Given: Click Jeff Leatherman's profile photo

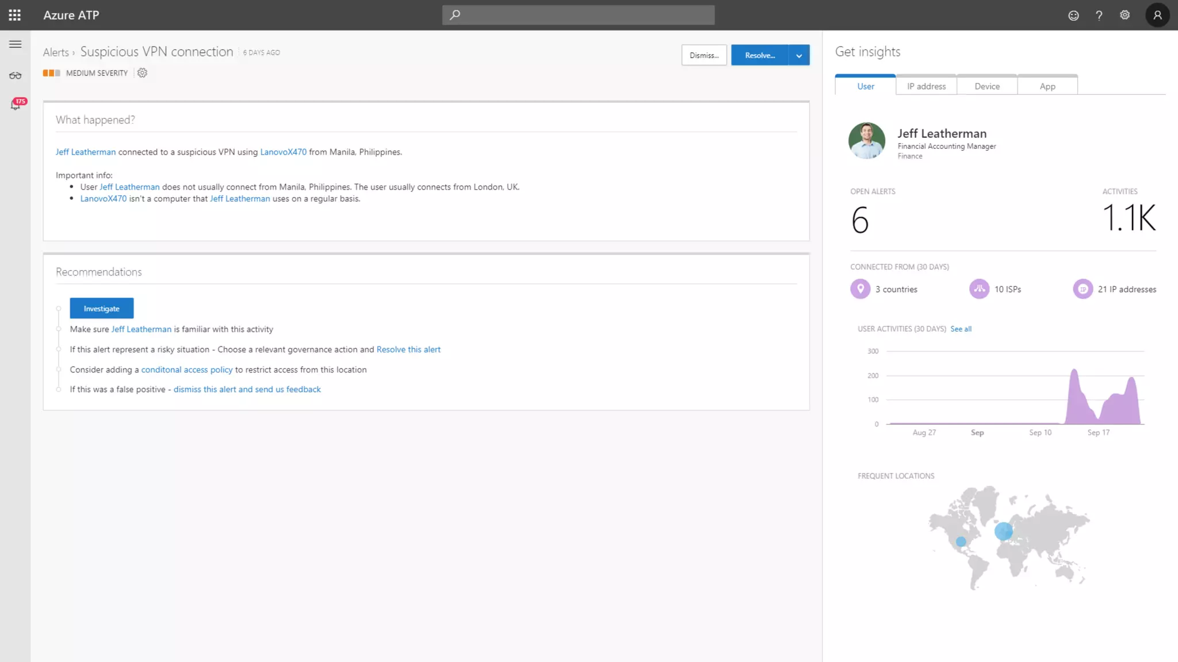Looking at the screenshot, I should 866,141.
